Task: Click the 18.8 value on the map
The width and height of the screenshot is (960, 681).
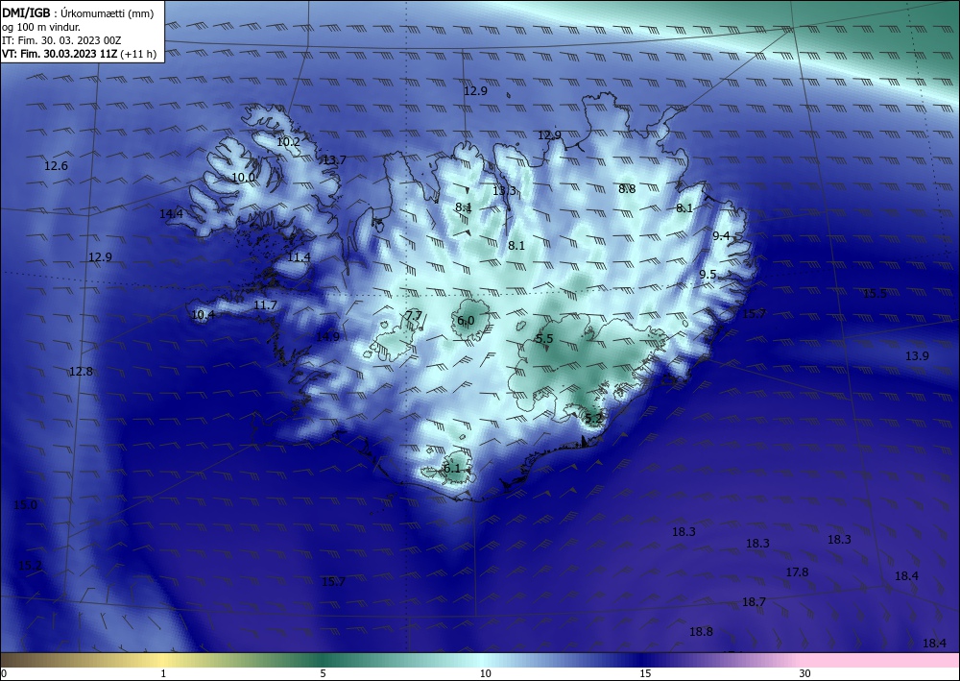Action: click(701, 631)
